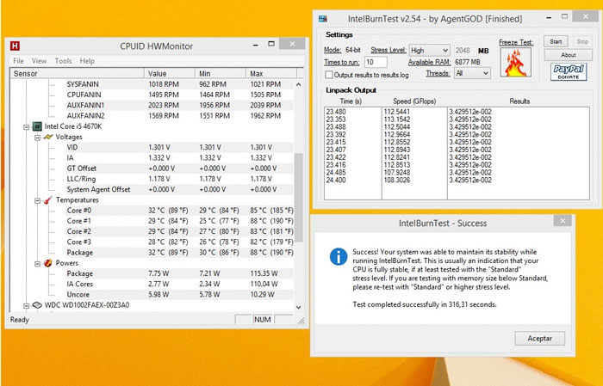Click the Stop button in IntelBurnTest
Screen dimensions: 603x386
[x=582, y=41]
